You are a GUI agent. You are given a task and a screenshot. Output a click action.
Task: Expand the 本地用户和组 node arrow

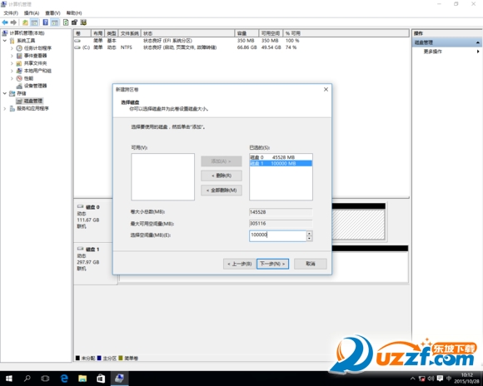click(x=12, y=71)
